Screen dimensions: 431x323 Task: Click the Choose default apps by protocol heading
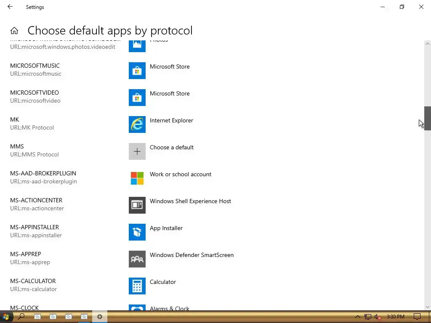click(110, 30)
